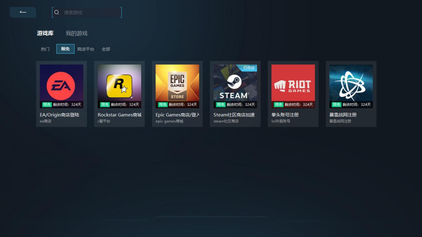Click the back arrow button
Screen dimensions: 422x237
[23, 12]
